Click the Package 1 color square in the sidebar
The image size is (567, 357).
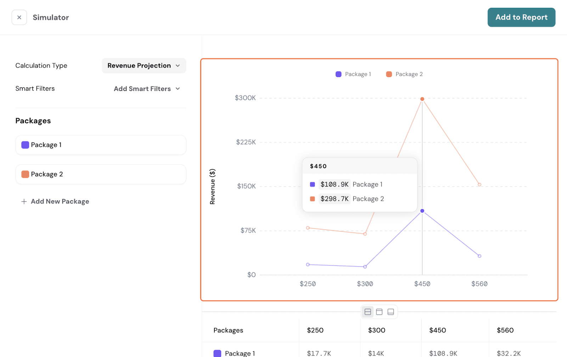[x=25, y=145]
